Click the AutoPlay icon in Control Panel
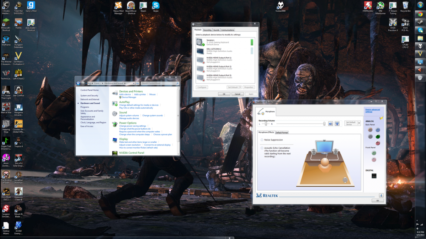 click(115, 103)
